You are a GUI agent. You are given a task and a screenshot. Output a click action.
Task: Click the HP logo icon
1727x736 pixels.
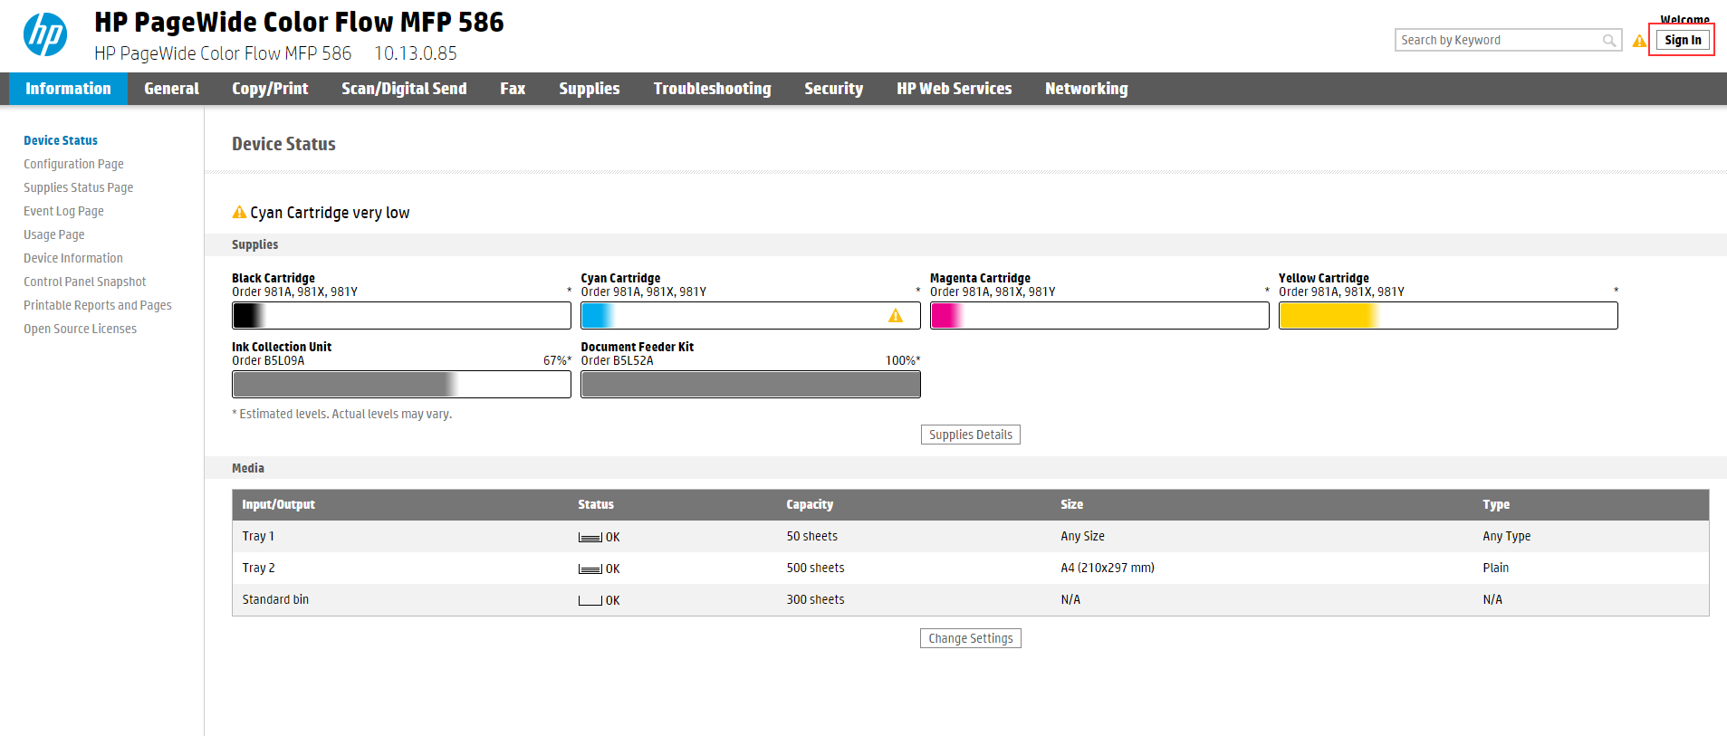click(45, 35)
